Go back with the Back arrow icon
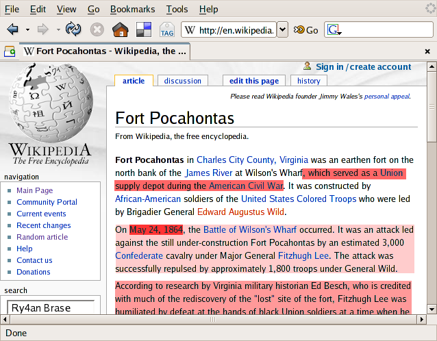This screenshot has height=341, width=437. (13, 29)
